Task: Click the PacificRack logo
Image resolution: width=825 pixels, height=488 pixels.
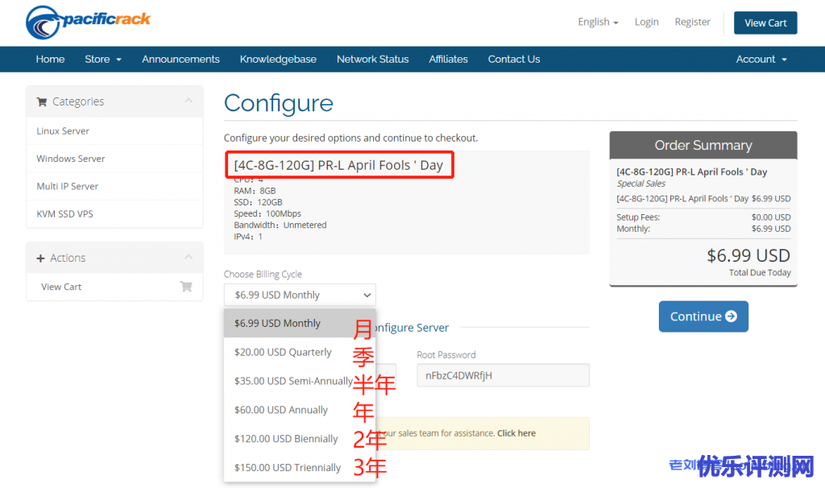Action: 88,23
